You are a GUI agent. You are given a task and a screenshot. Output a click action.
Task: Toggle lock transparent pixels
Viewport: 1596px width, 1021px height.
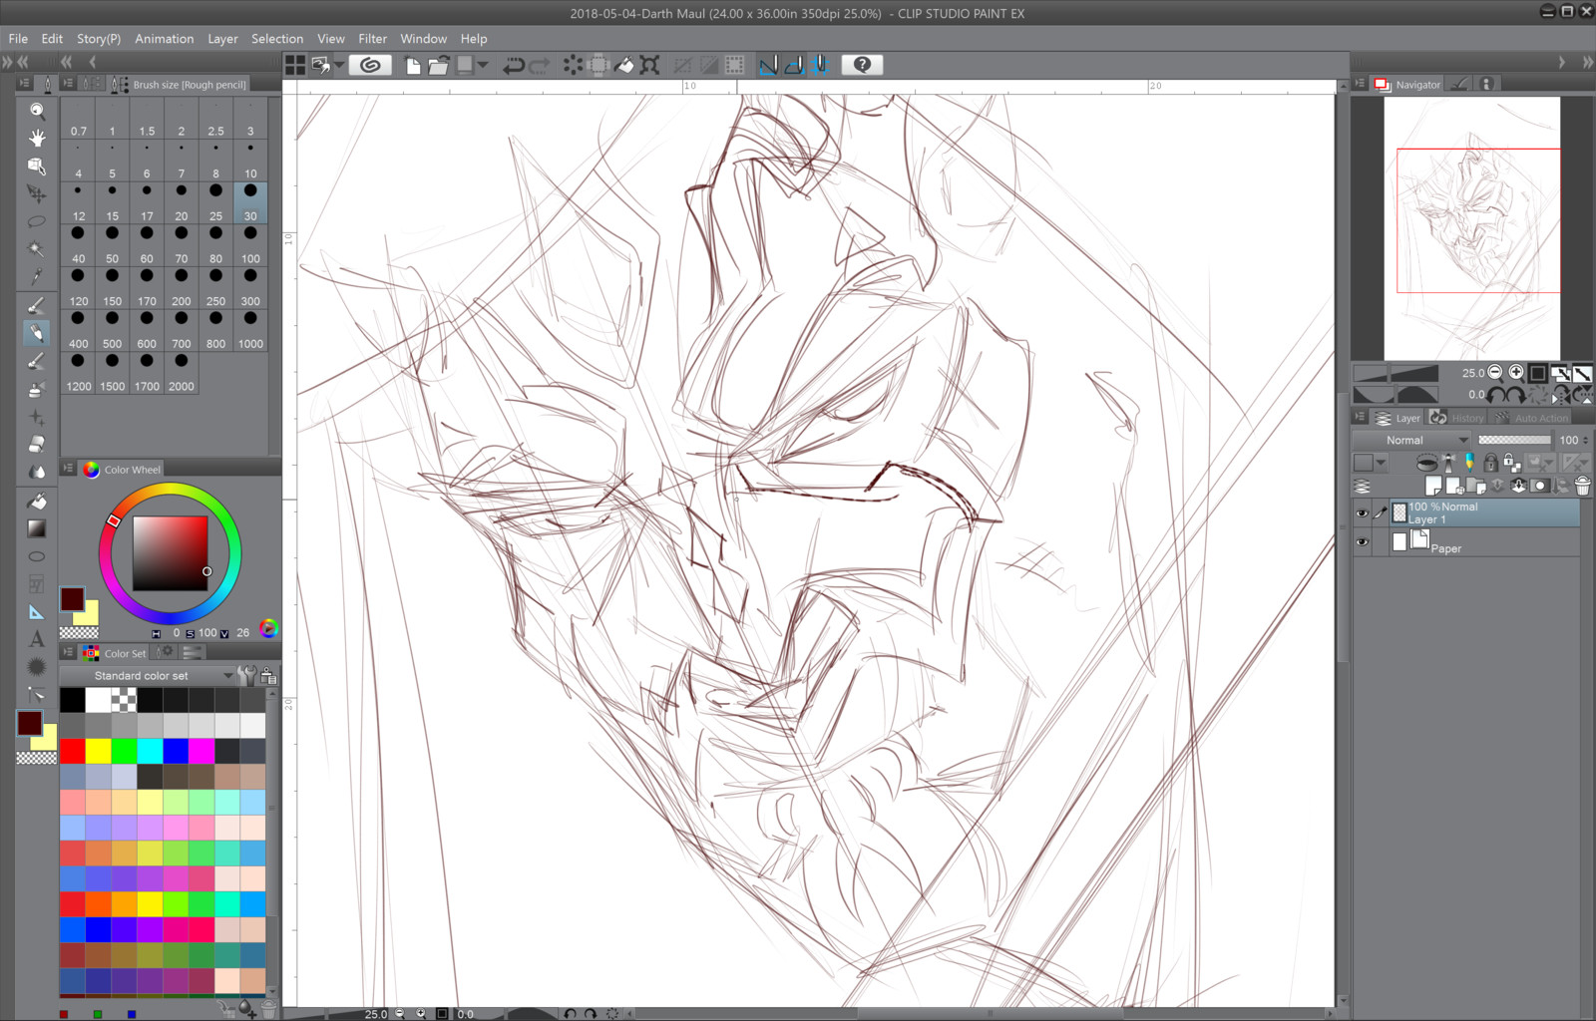point(1512,463)
